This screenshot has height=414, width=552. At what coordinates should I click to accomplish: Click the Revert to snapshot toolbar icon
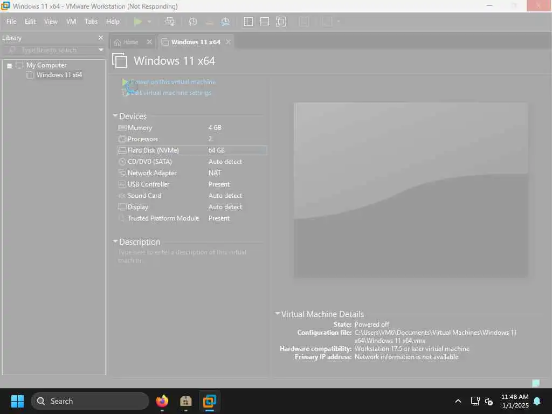point(209,22)
